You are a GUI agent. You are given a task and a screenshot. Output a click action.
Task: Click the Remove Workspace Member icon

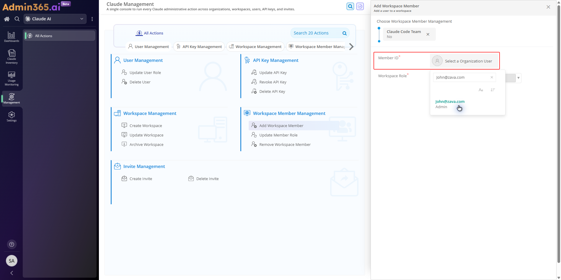[x=254, y=144]
